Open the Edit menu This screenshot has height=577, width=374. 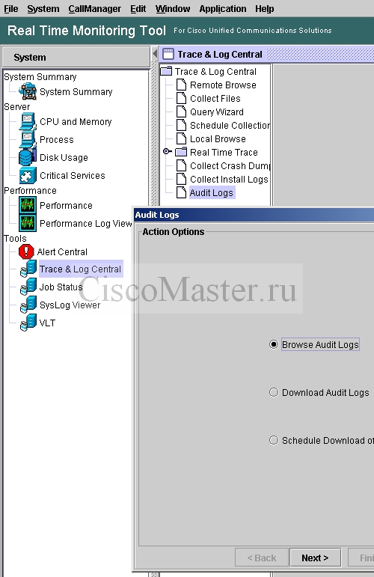(138, 8)
